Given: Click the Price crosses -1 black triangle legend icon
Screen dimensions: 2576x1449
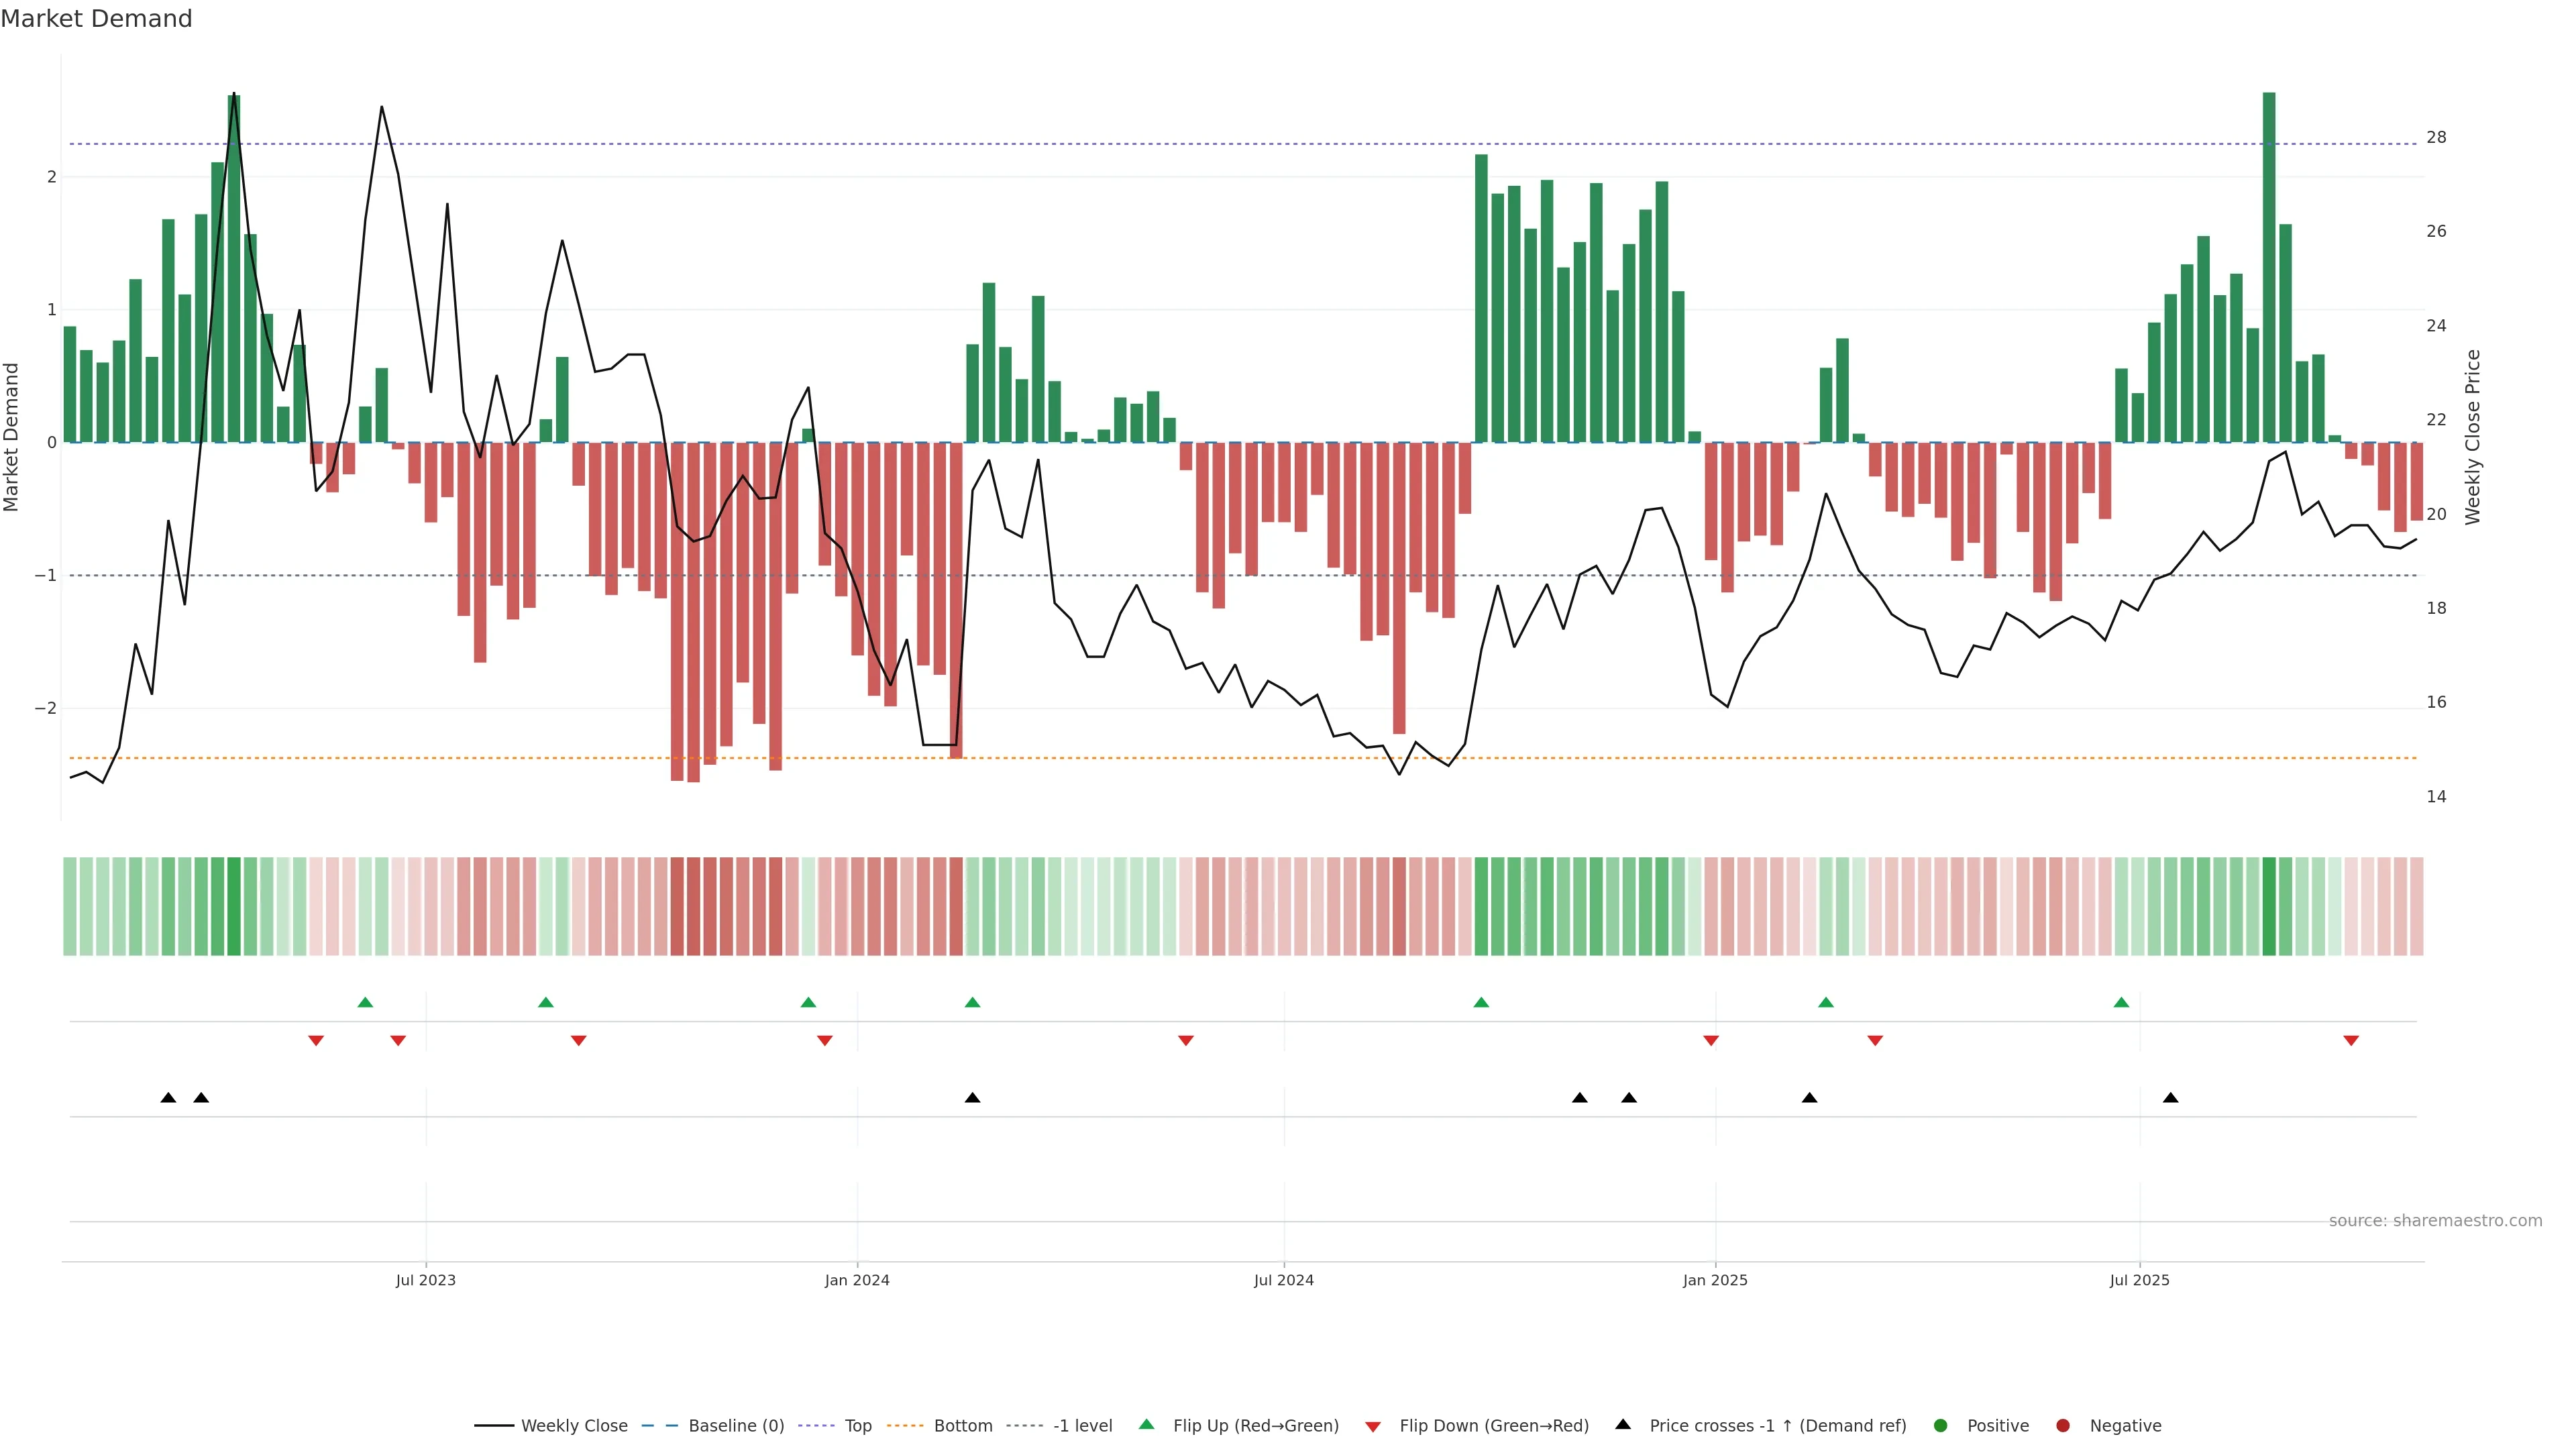Looking at the screenshot, I should tap(1623, 1425).
